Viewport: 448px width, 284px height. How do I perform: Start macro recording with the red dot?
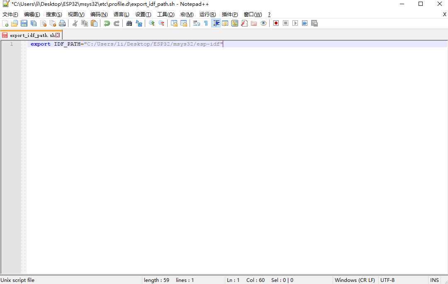[276, 23]
